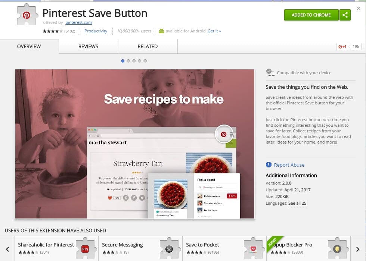The width and height of the screenshot is (366, 261).
Task: Switch to the Reviews tab
Action: [89, 46]
